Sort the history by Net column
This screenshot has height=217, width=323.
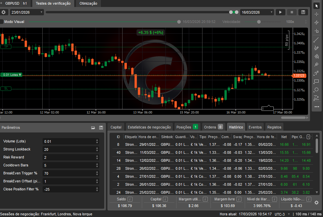[x=284, y=137]
